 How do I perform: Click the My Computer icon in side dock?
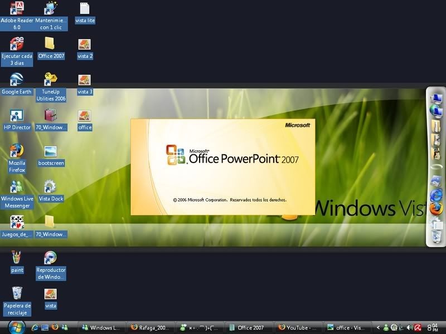click(437, 99)
